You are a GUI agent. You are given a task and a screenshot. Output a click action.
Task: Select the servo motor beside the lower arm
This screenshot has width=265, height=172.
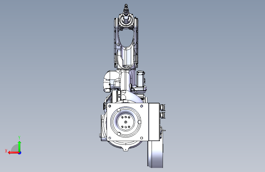(140, 79)
